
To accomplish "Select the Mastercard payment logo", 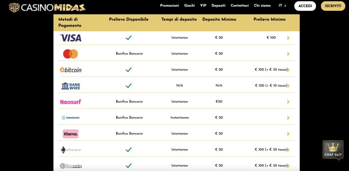I will (71, 54).
